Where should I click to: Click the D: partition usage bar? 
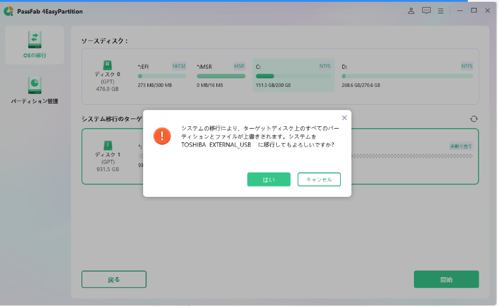(x=407, y=76)
